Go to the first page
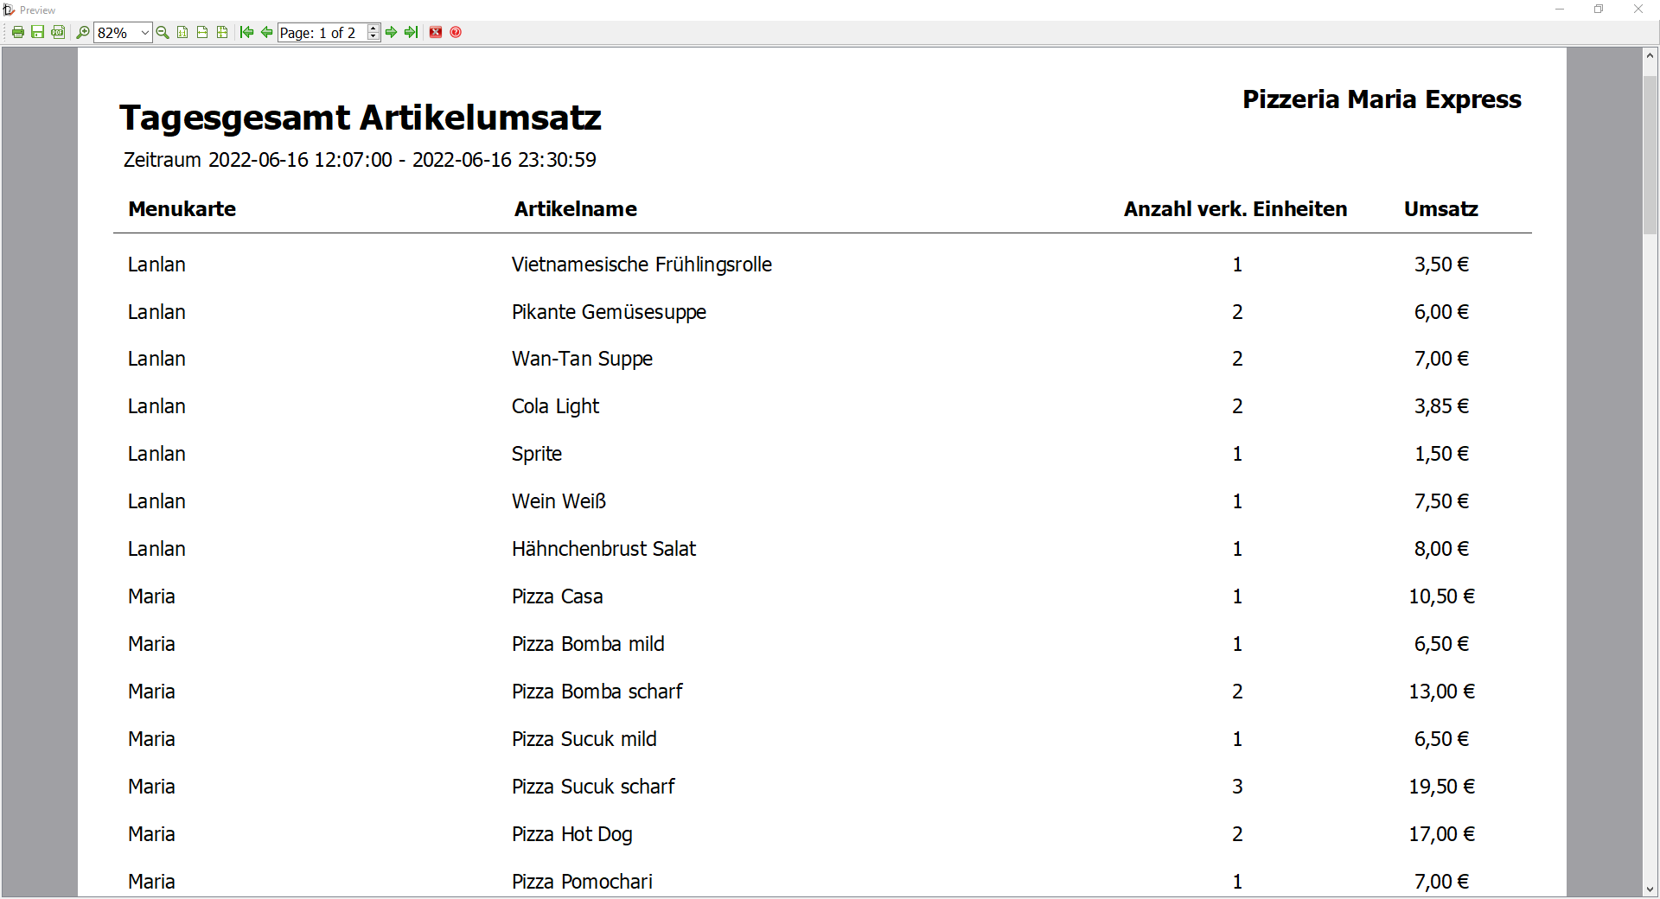 tap(247, 32)
